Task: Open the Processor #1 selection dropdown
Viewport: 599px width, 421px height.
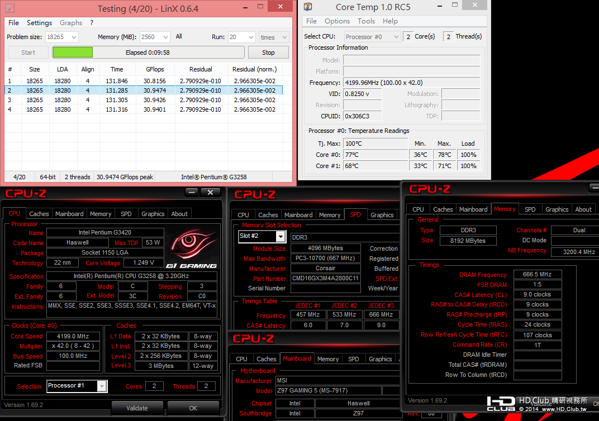Action: 77,386
